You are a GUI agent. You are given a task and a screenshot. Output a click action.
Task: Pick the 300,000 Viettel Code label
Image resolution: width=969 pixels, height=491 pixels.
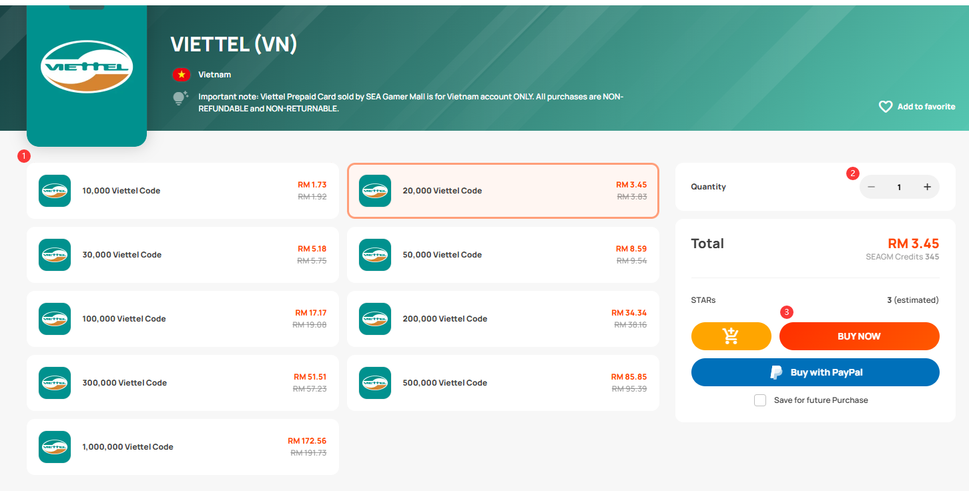pos(125,383)
